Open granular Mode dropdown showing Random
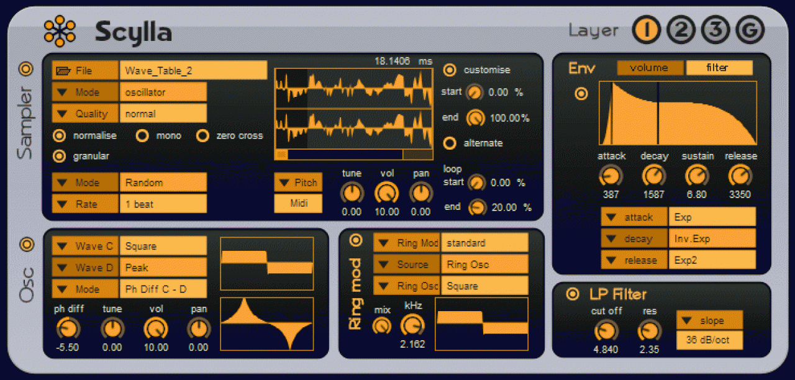The height and width of the screenshot is (380, 795). (85, 183)
